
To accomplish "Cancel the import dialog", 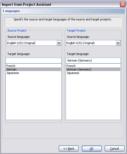I will click(x=115, y=149).
